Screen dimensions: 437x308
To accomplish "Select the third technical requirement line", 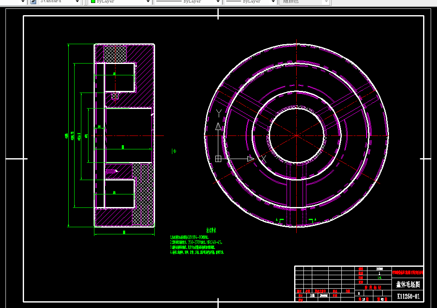I will point(193,247).
